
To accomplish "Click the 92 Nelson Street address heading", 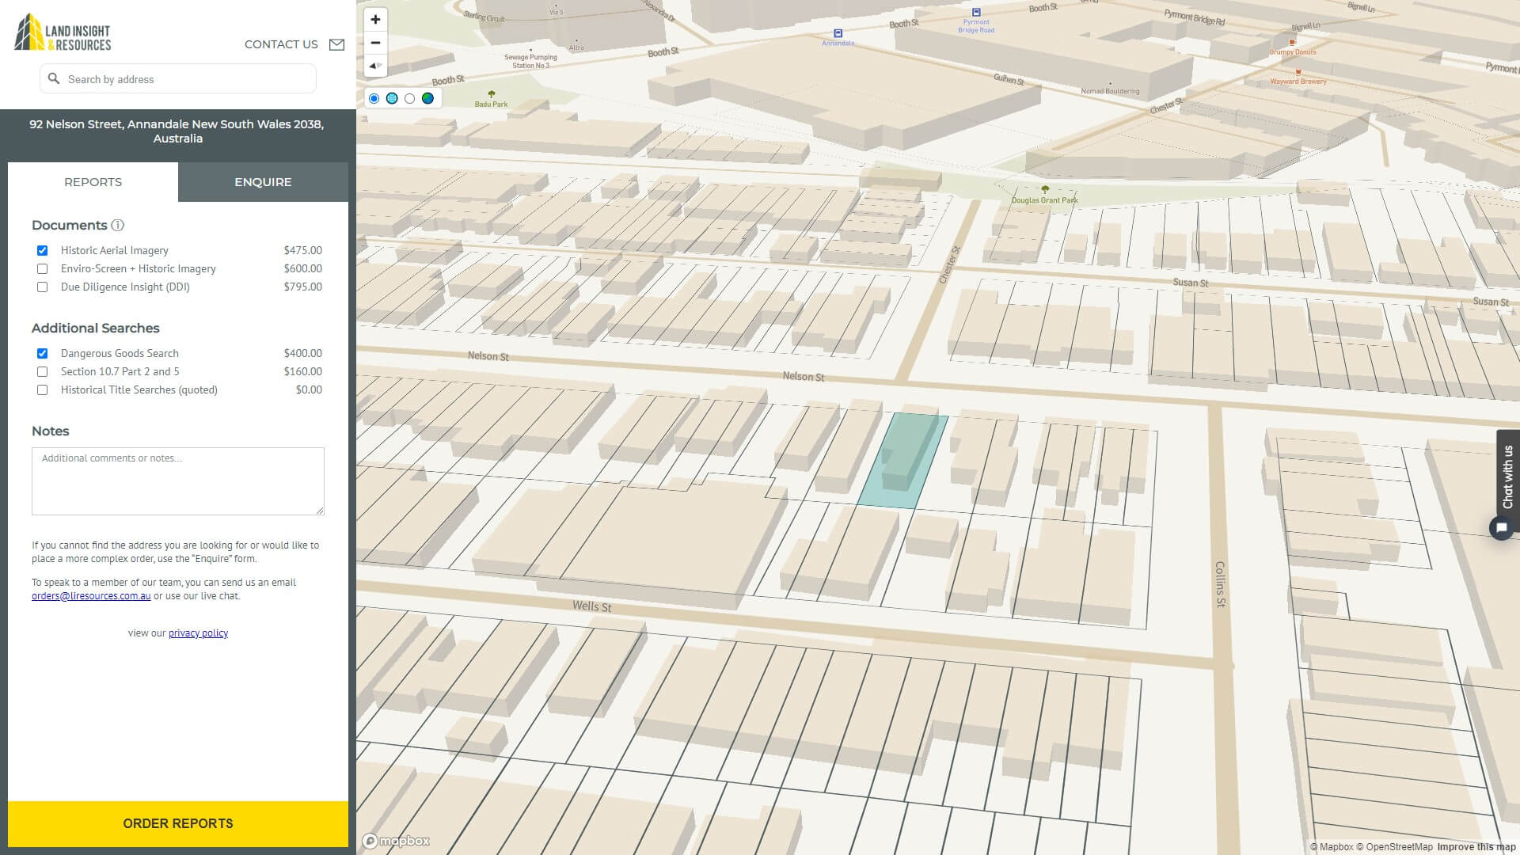I will pyautogui.click(x=177, y=131).
